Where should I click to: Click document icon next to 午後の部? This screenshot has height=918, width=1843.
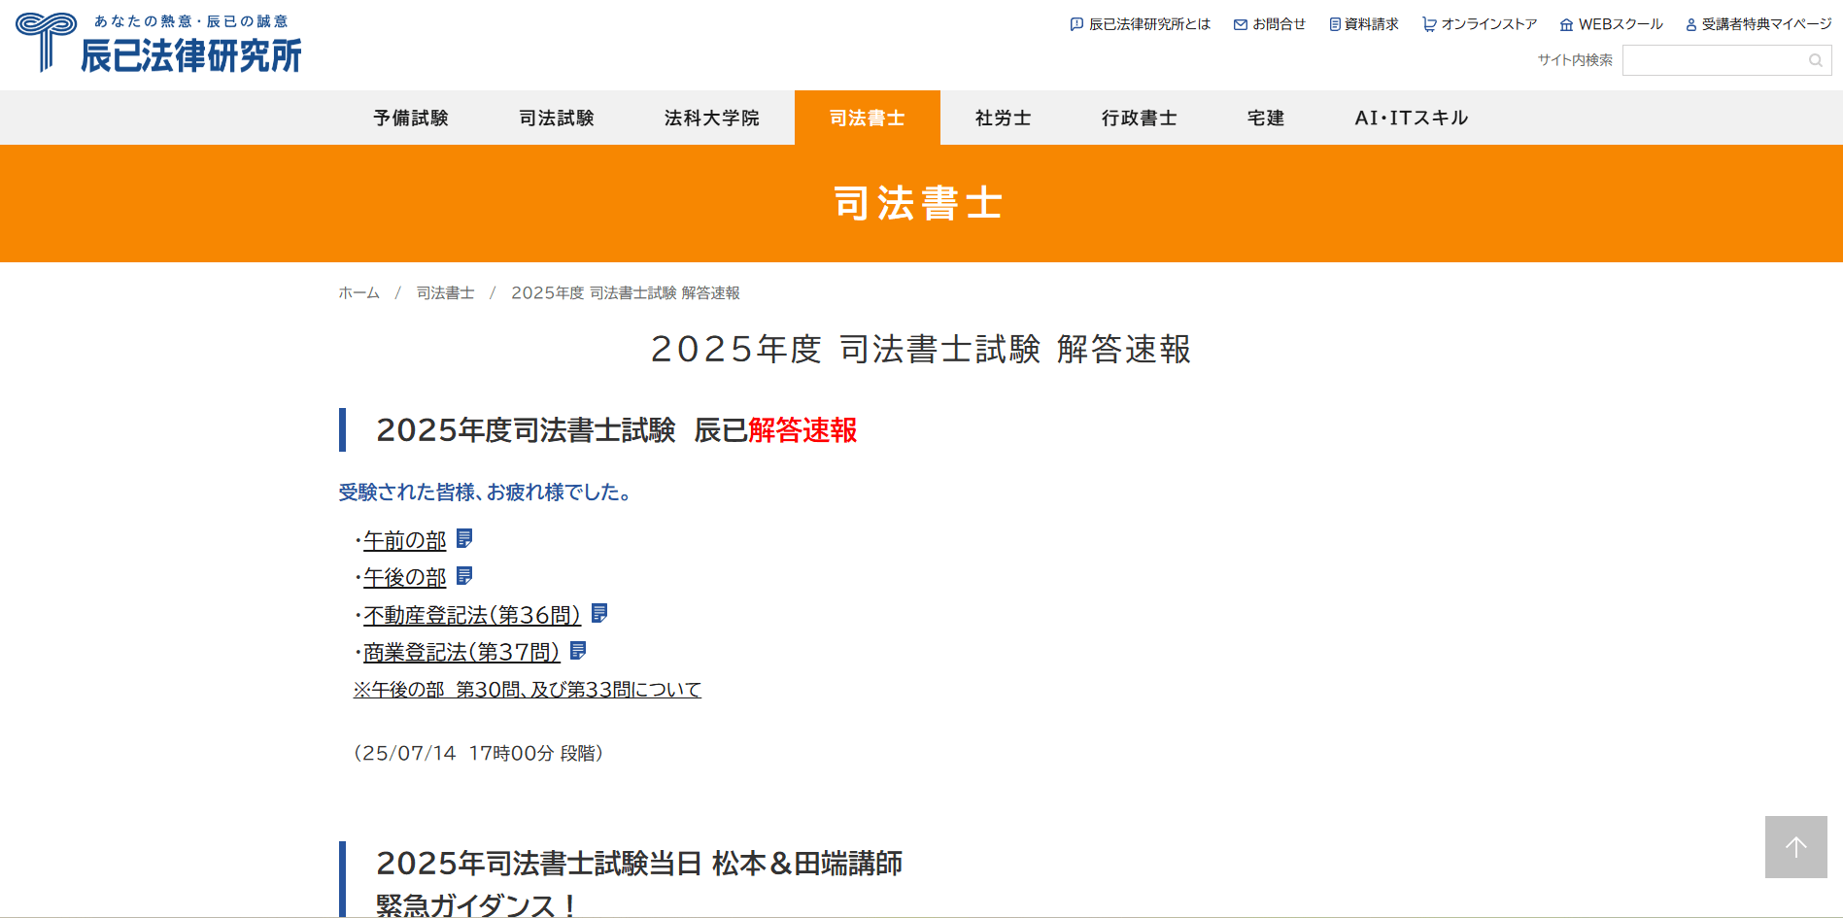click(x=464, y=576)
